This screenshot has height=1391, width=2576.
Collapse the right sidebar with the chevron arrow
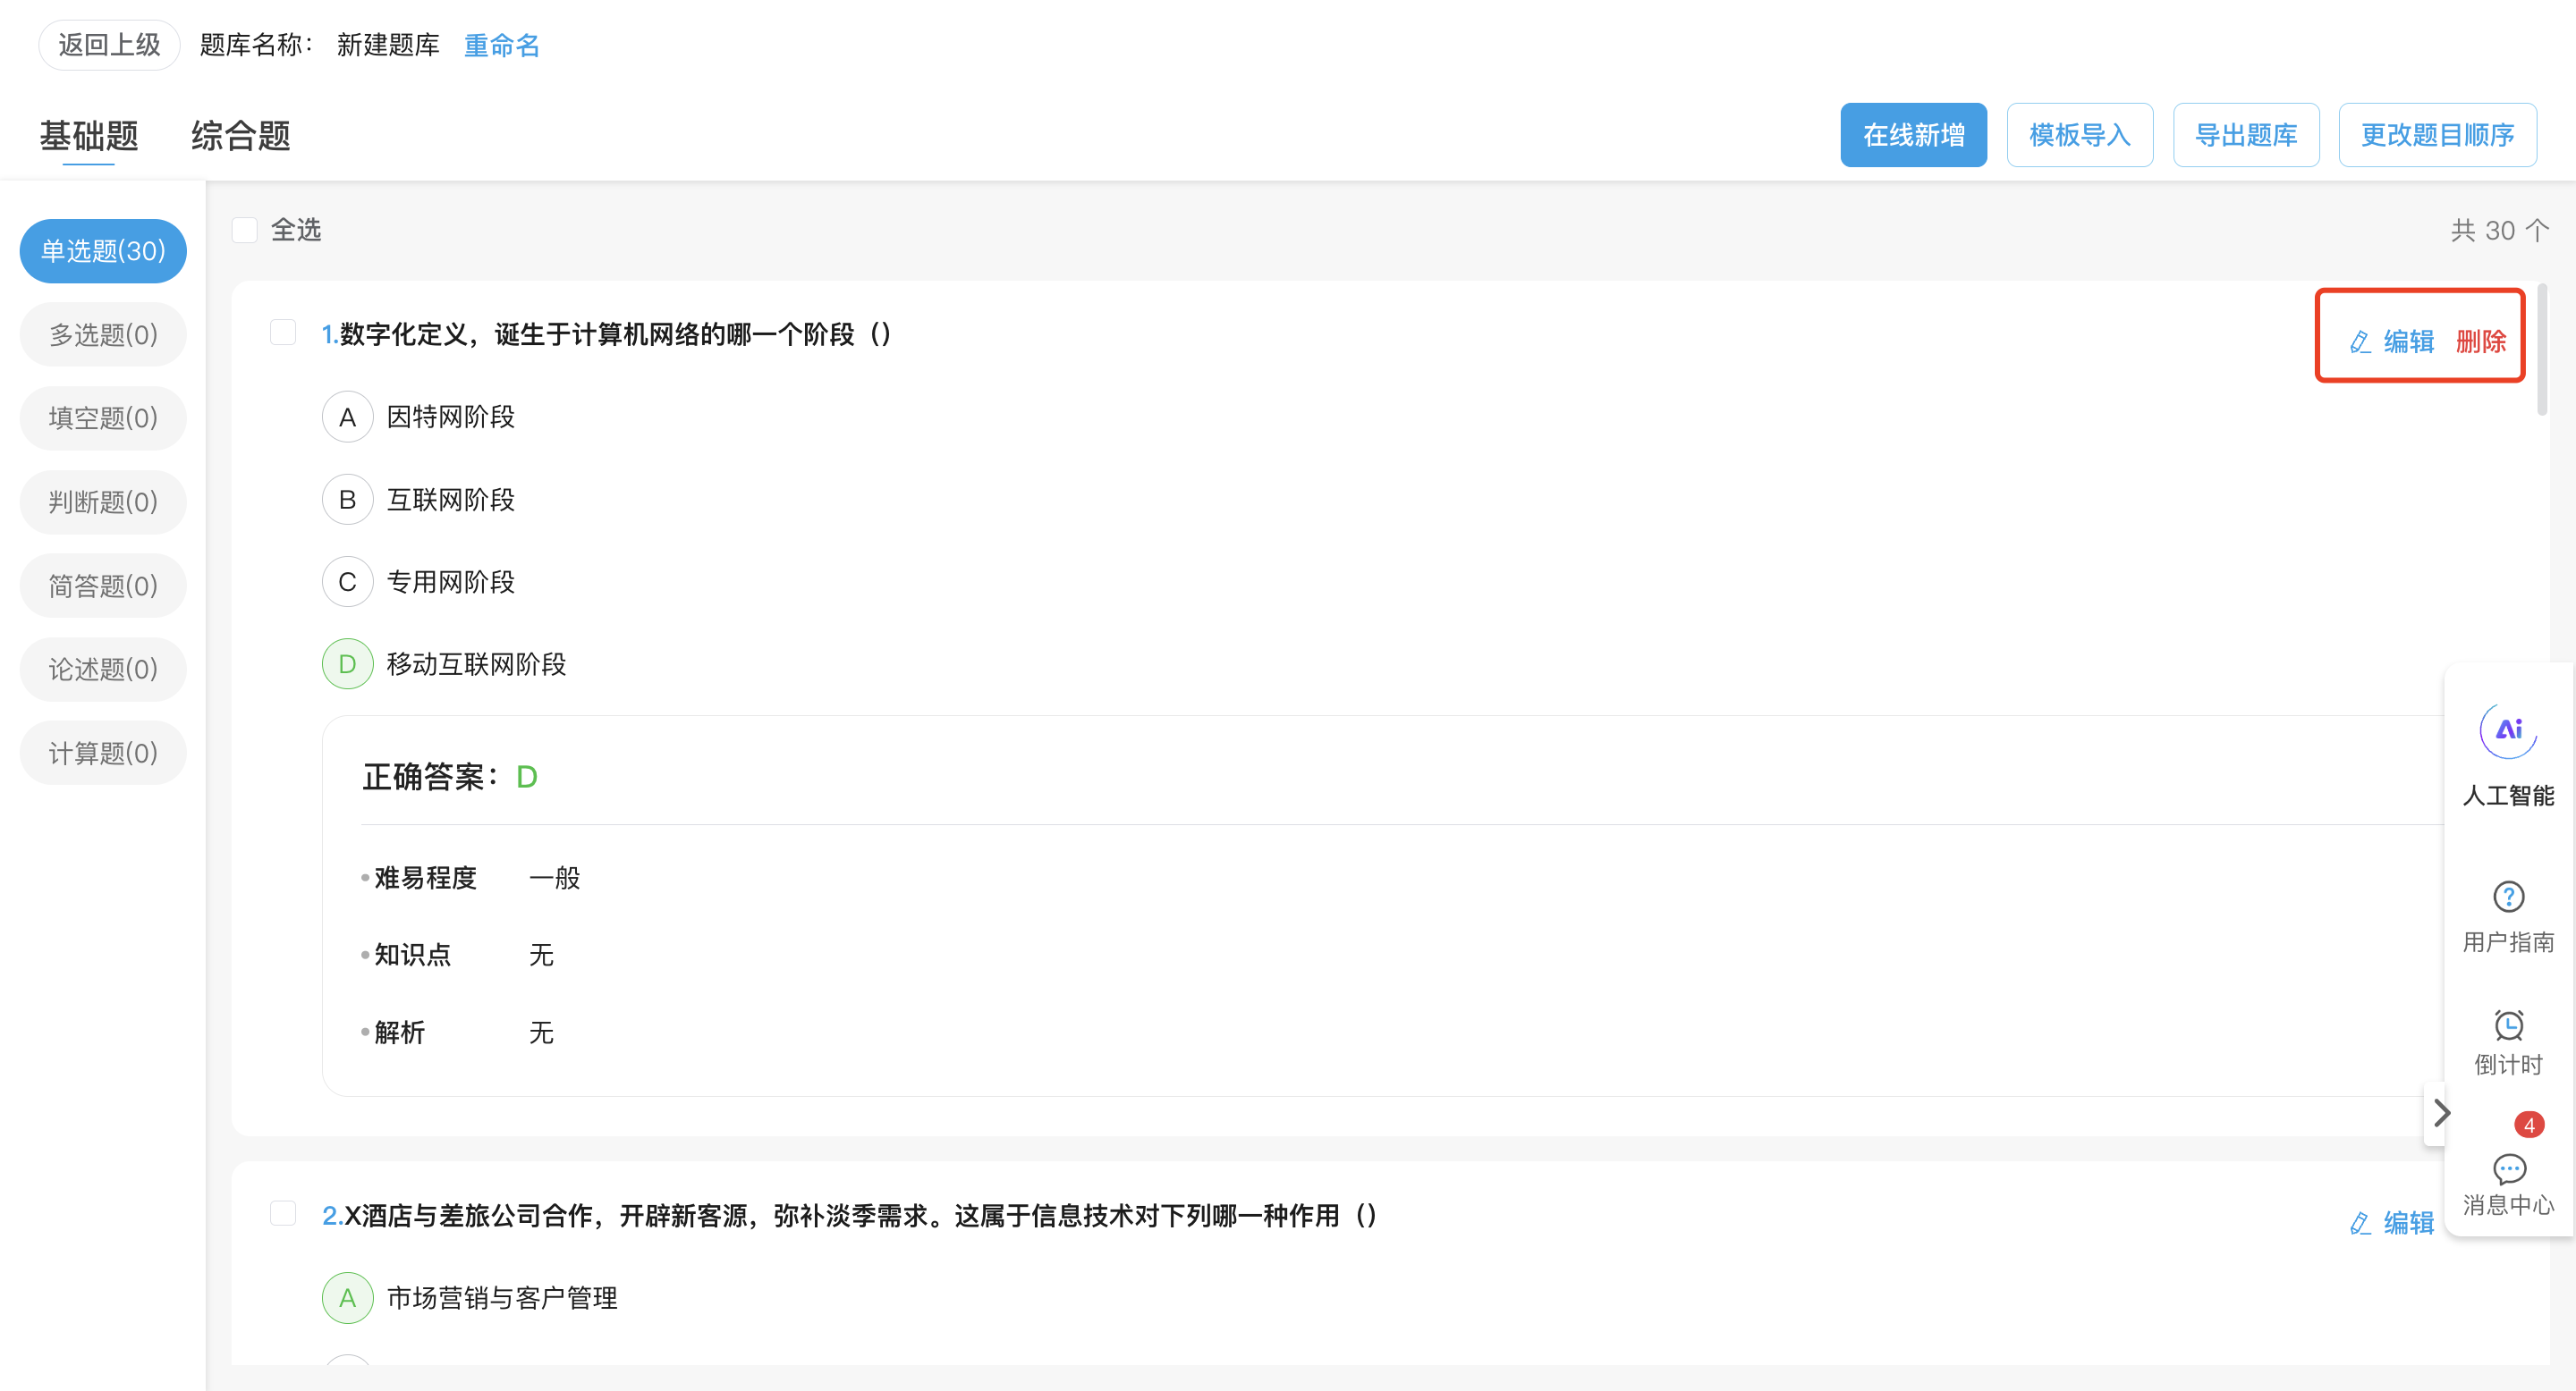click(x=2441, y=1112)
